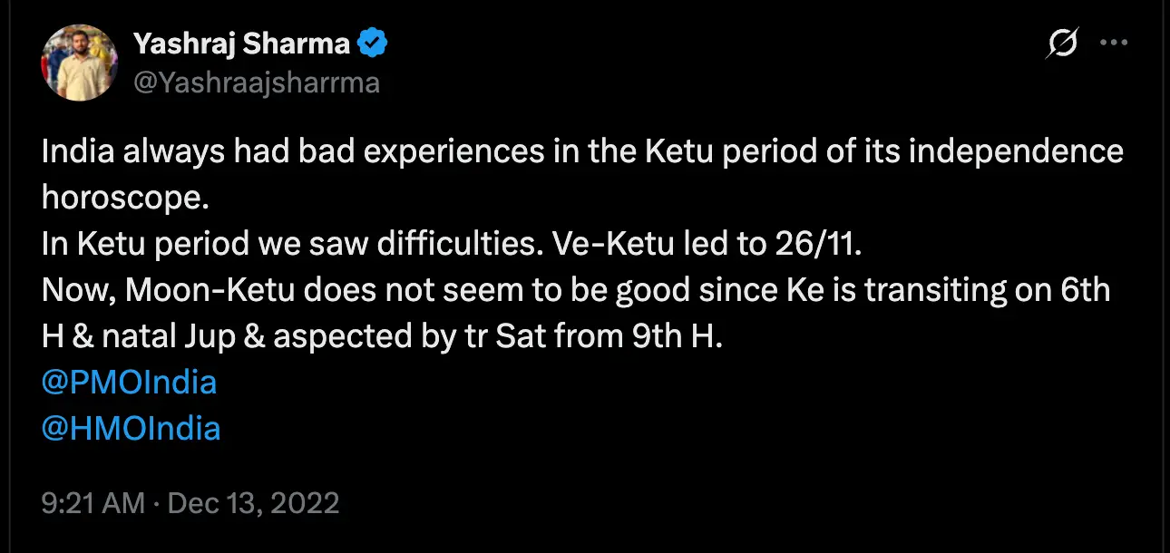Click the word "independence" in the tweet
1170x553 pixels.
1016,151
